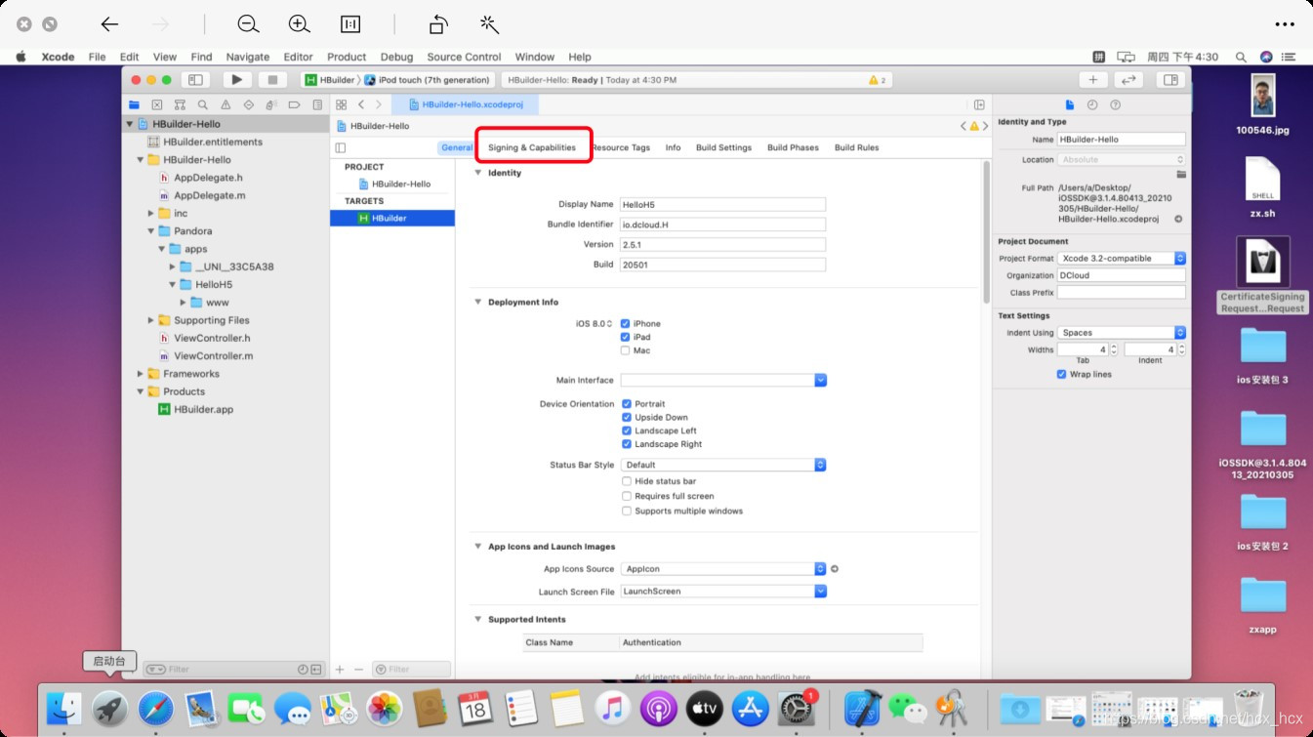Enable the Mac deployment checkbox
This screenshot has width=1313, height=737.
625,350
